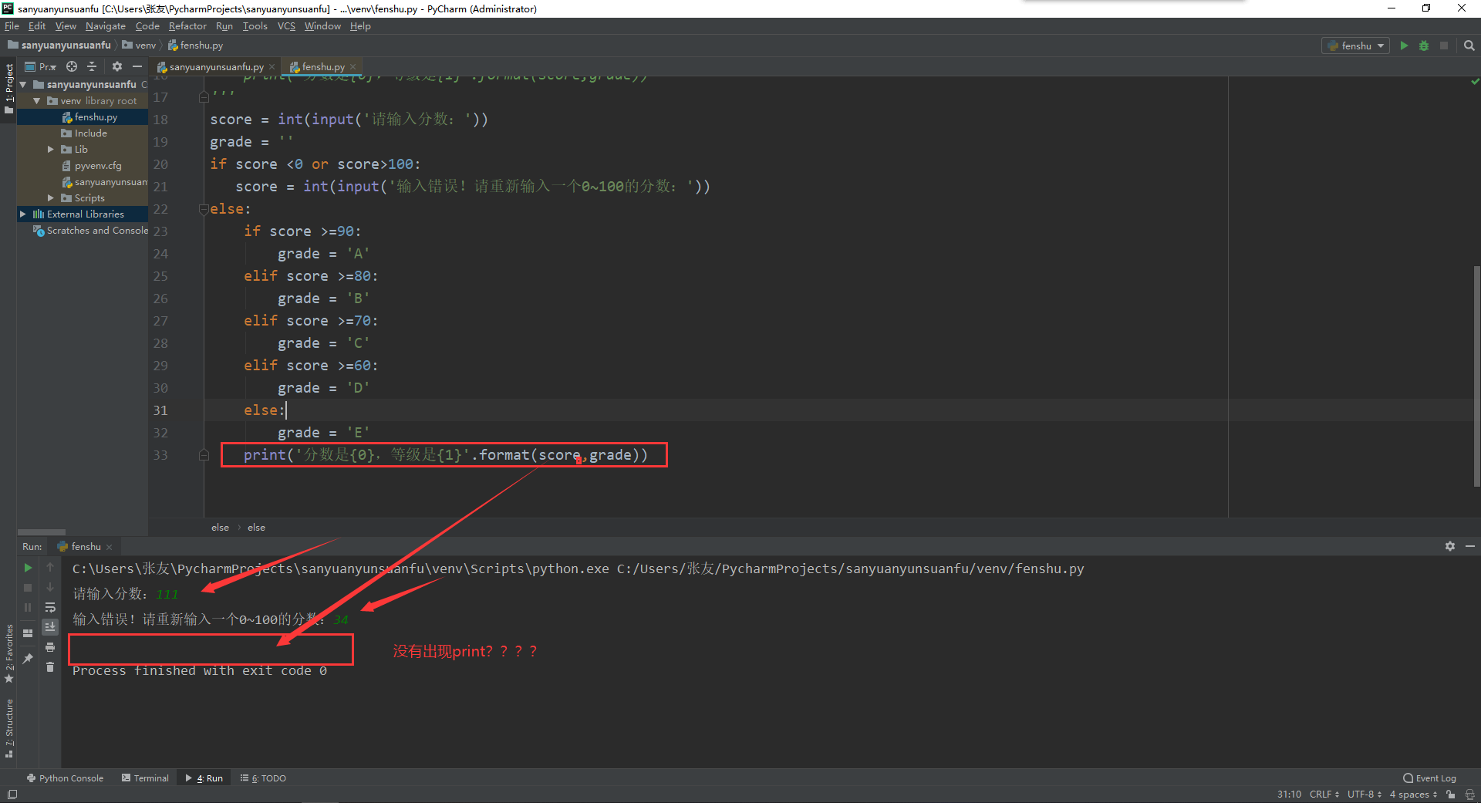This screenshot has width=1481, height=803.
Task: Open Search Everywhere magnifier icon
Action: click(1469, 46)
